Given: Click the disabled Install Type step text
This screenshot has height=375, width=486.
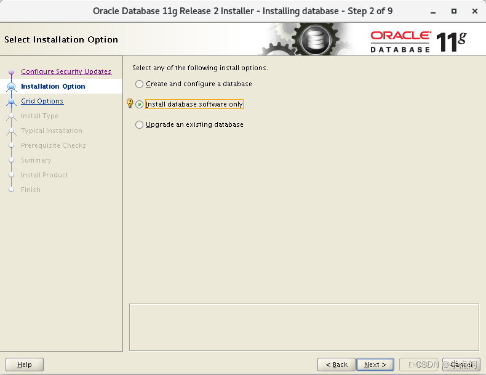Looking at the screenshot, I should [x=39, y=116].
